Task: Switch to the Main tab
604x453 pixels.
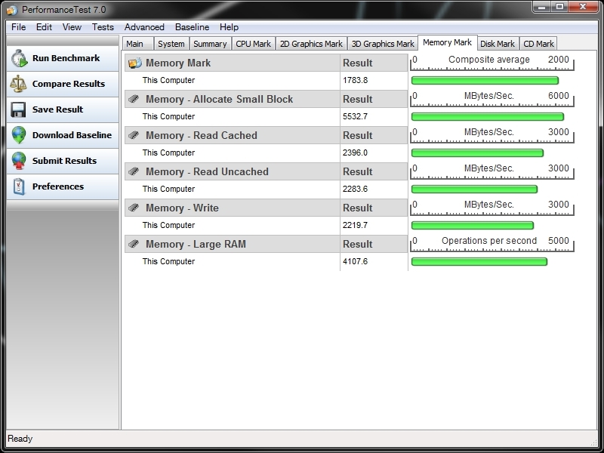Action: tap(138, 44)
